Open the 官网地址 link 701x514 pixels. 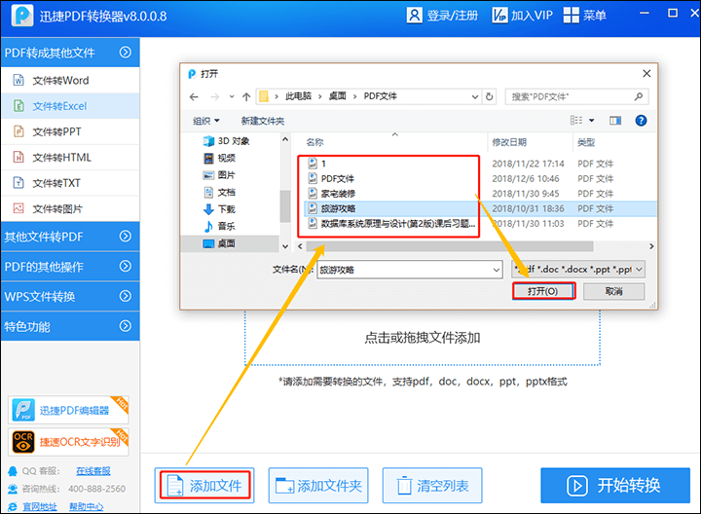(40, 507)
